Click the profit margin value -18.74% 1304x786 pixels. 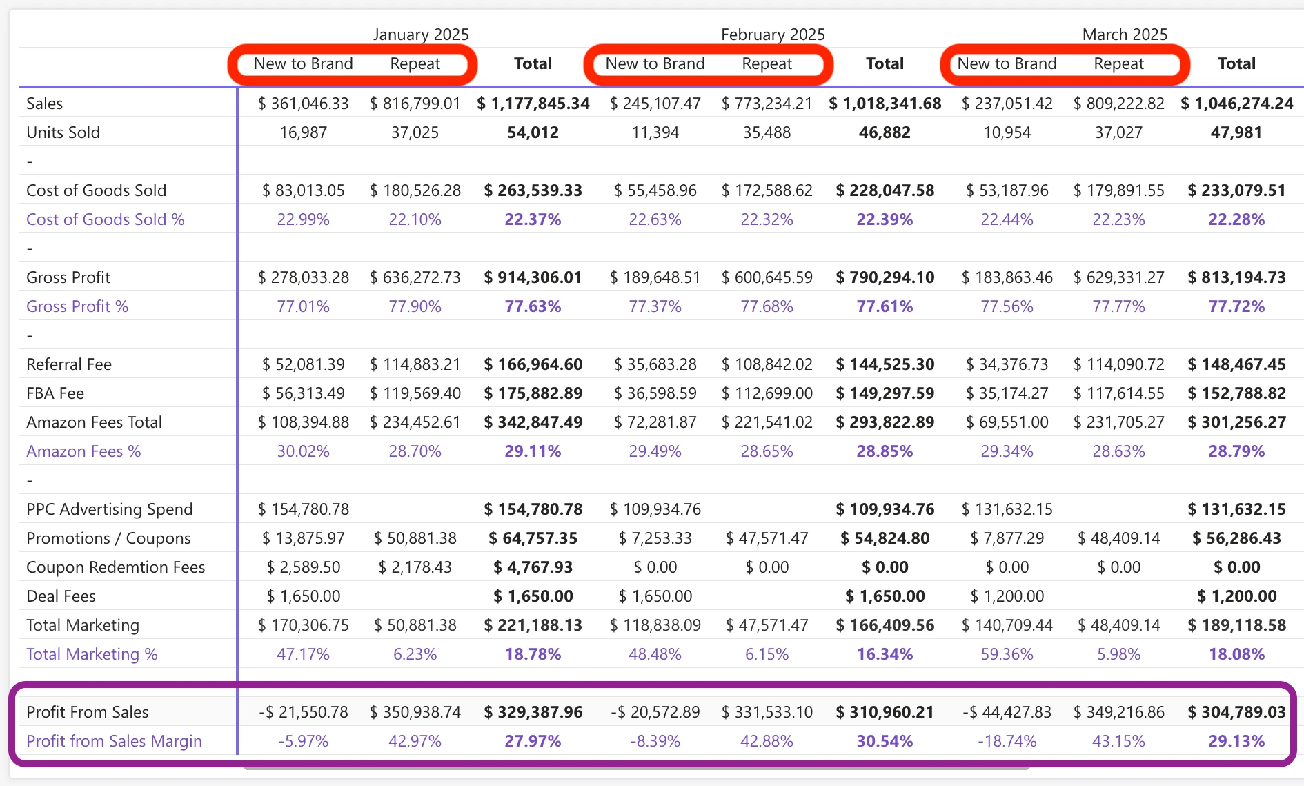pos(1007,741)
